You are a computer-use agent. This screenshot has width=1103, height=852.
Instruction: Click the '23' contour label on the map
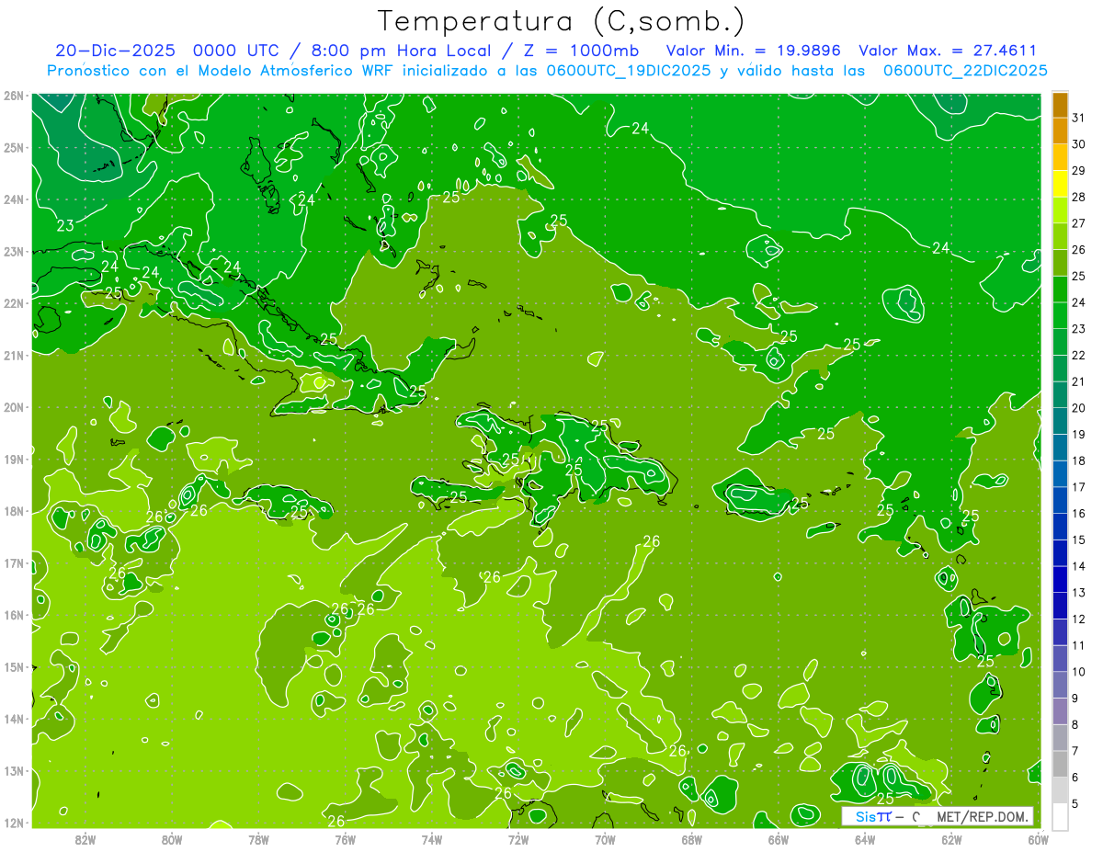pos(65,225)
